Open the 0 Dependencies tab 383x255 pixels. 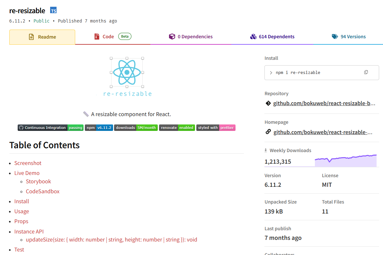tap(191, 37)
